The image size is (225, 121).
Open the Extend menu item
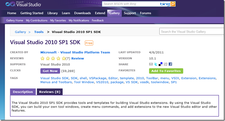coord(100,13)
